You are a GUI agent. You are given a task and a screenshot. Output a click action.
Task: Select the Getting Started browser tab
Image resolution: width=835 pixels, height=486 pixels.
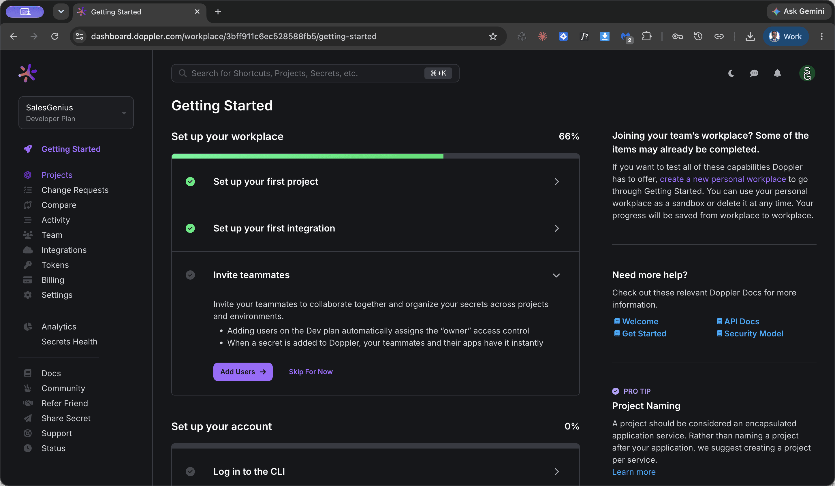tap(139, 12)
